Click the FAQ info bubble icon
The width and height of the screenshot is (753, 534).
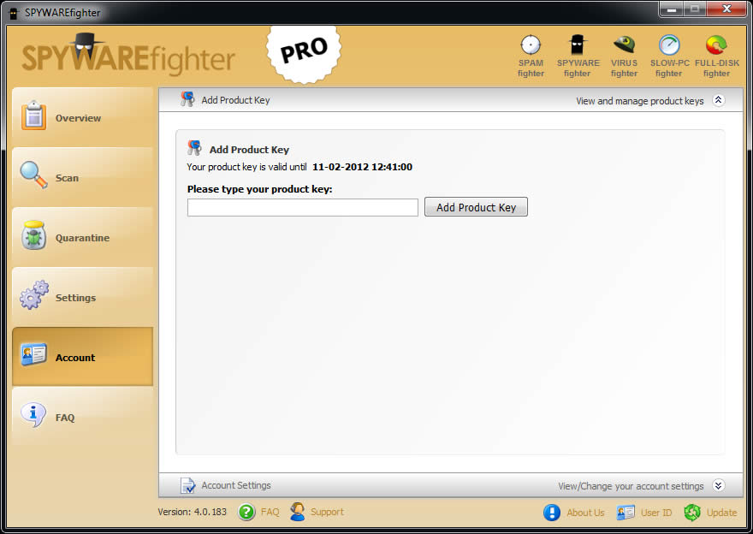(x=33, y=414)
